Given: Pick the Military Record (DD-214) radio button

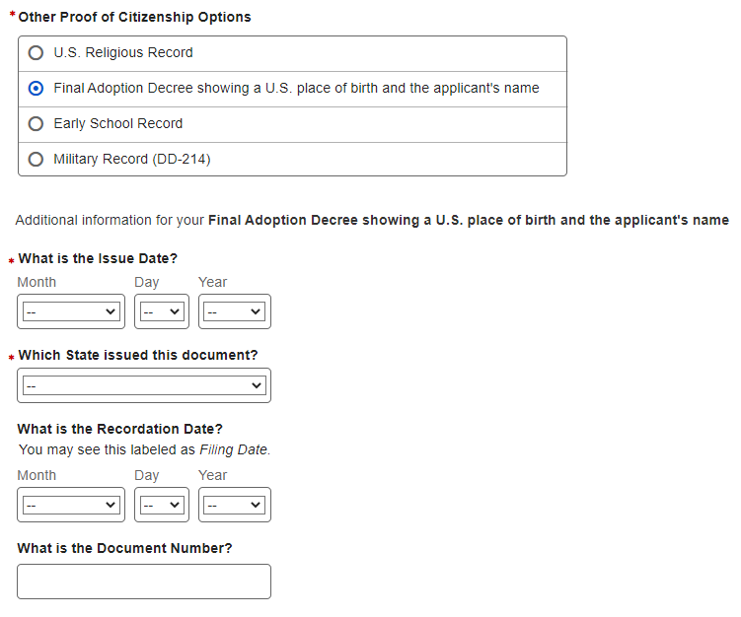Looking at the screenshot, I should [x=37, y=160].
